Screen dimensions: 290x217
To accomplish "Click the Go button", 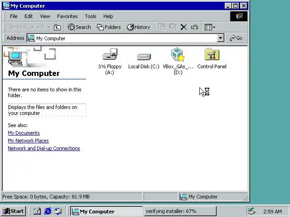I will click(x=236, y=38).
